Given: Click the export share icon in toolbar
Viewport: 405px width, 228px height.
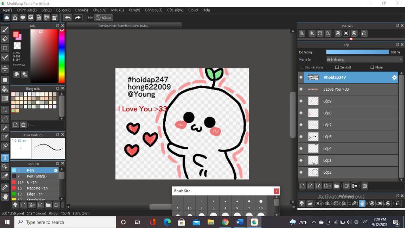Looking at the screenshot, I should 15,17.
